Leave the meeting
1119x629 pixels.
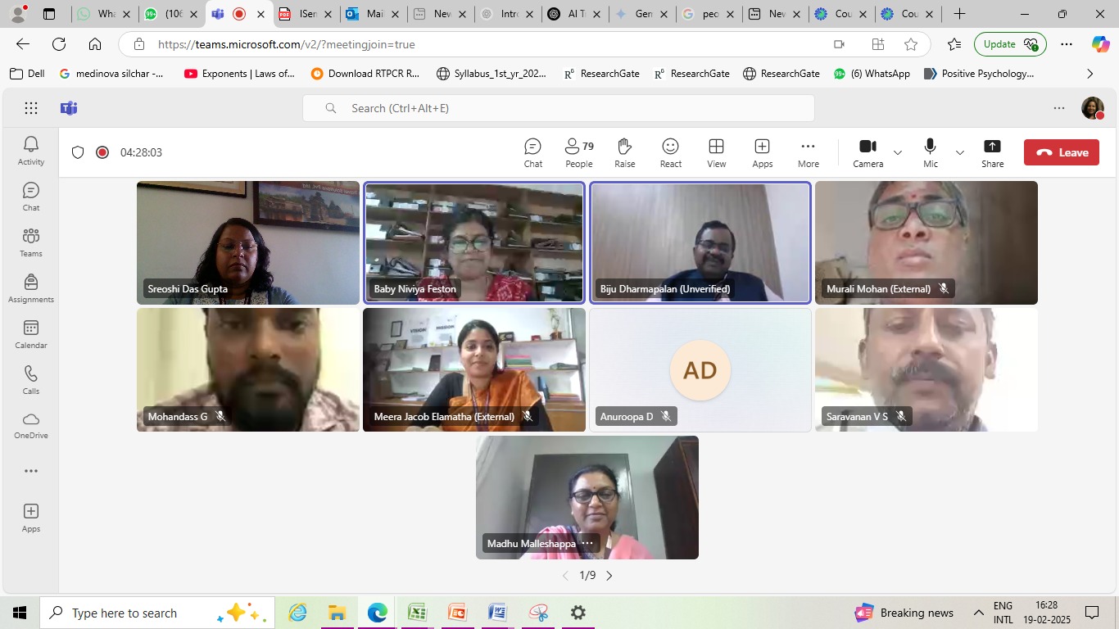coord(1062,152)
